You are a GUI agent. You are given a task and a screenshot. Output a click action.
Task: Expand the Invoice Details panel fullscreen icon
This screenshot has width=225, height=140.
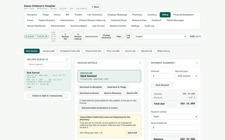click(140, 63)
